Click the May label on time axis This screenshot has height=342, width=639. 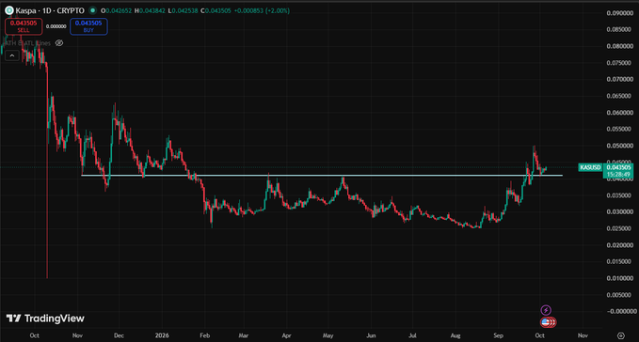328,335
